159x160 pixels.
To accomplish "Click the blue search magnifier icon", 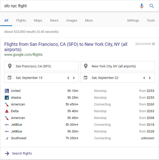I will point(151,6).
